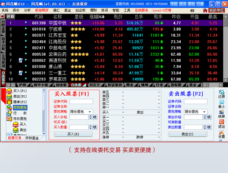Click the 买入价格 input field
This screenshot has height=173, width=228.
(x=79, y=117)
